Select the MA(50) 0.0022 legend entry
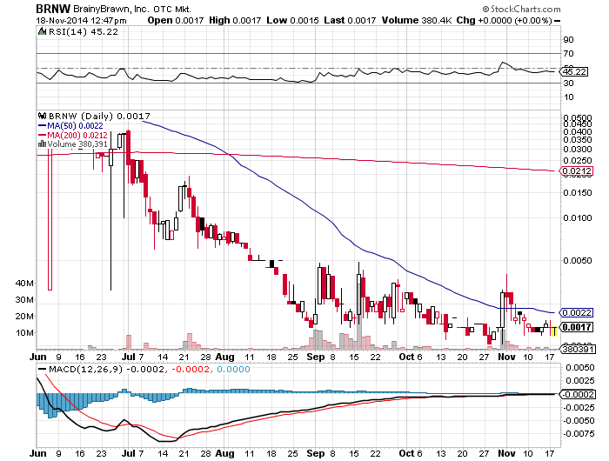The width and height of the screenshot is (609, 461). point(70,126)
